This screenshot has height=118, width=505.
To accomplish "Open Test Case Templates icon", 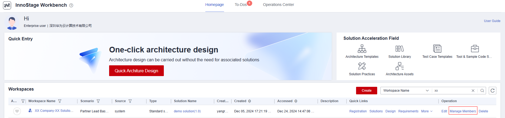I will pyautogui.click(x=437, y=49).
